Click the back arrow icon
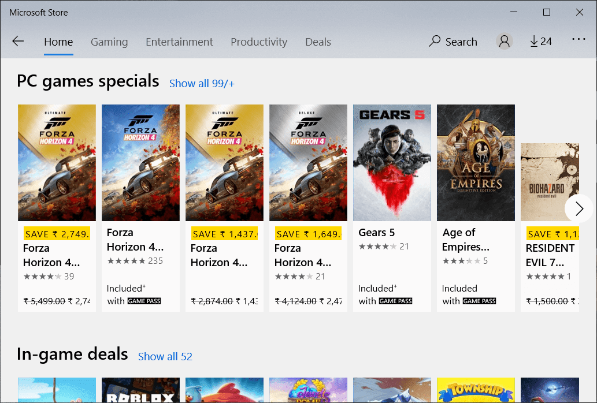597x403 pixels. 18,42
